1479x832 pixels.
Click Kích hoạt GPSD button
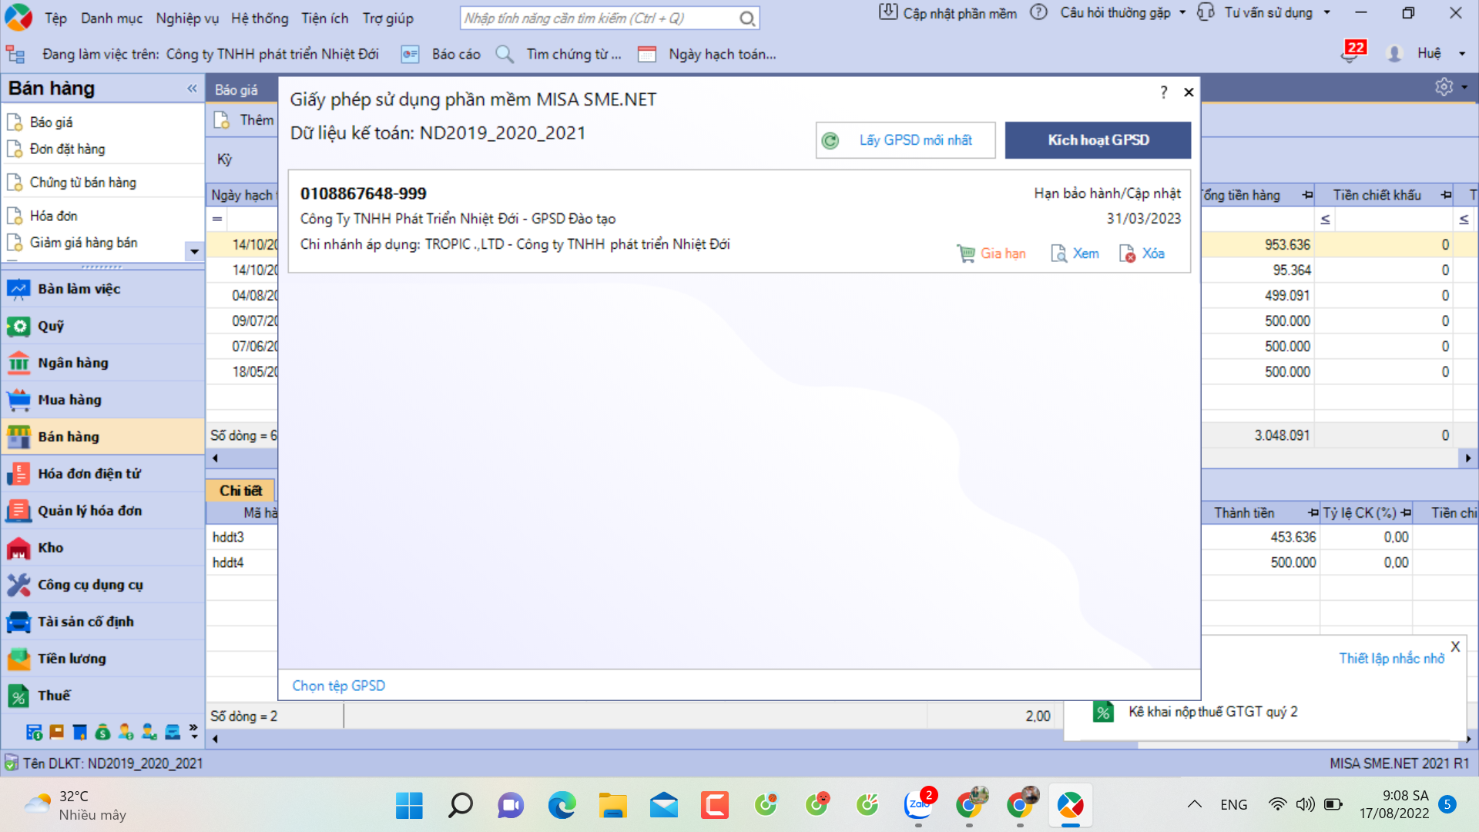[1098, 140]
